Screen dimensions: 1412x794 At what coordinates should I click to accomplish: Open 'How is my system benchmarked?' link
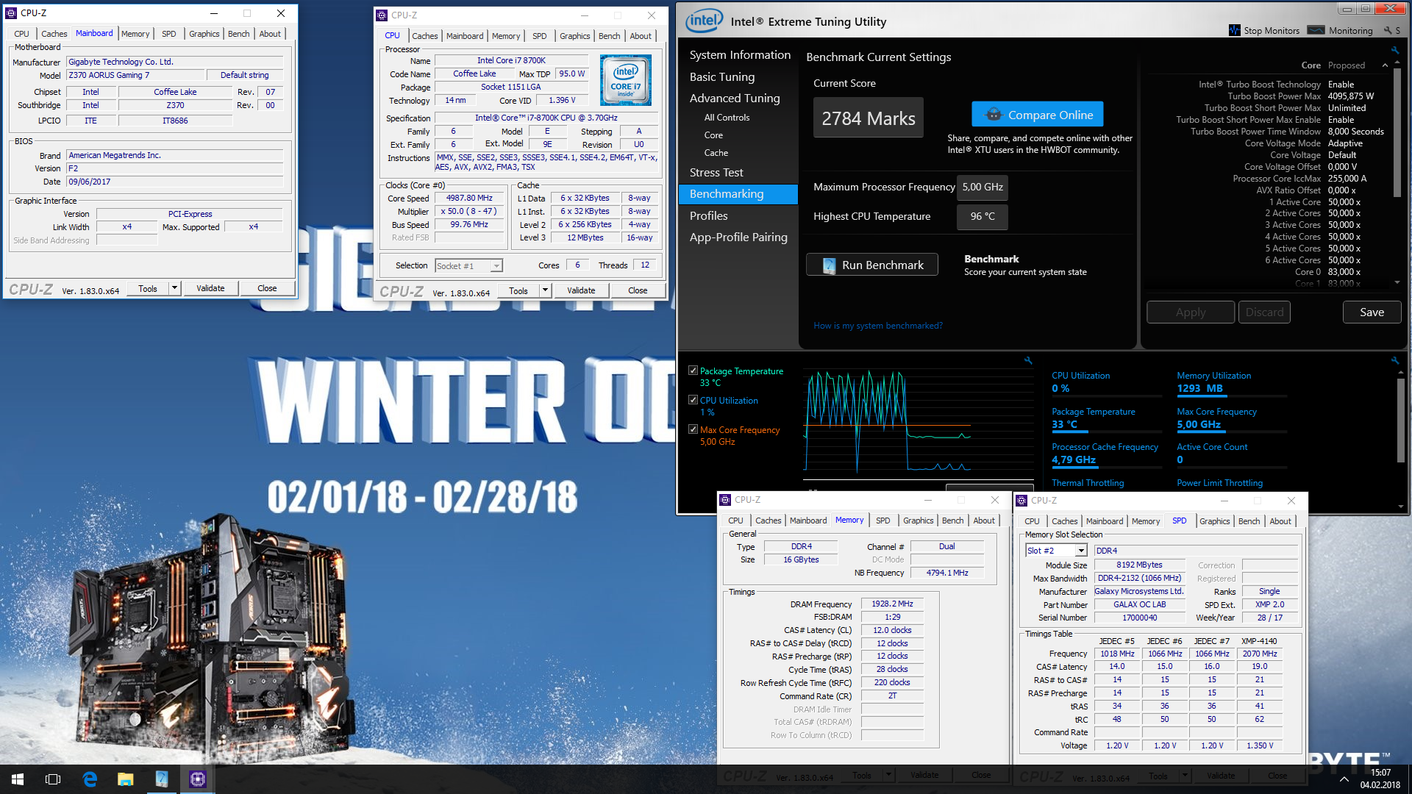tap(877, 326)
